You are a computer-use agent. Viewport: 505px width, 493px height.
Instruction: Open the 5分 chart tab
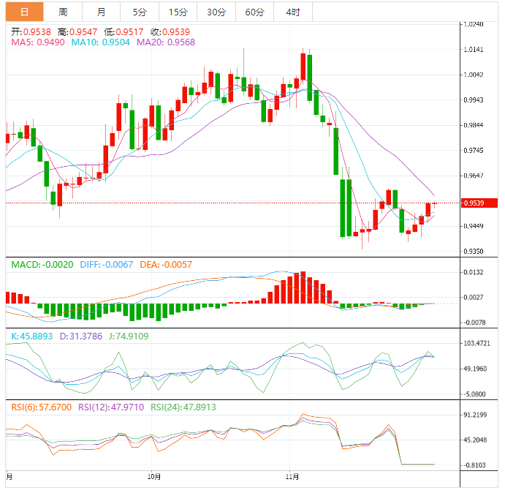coord(140,12)
